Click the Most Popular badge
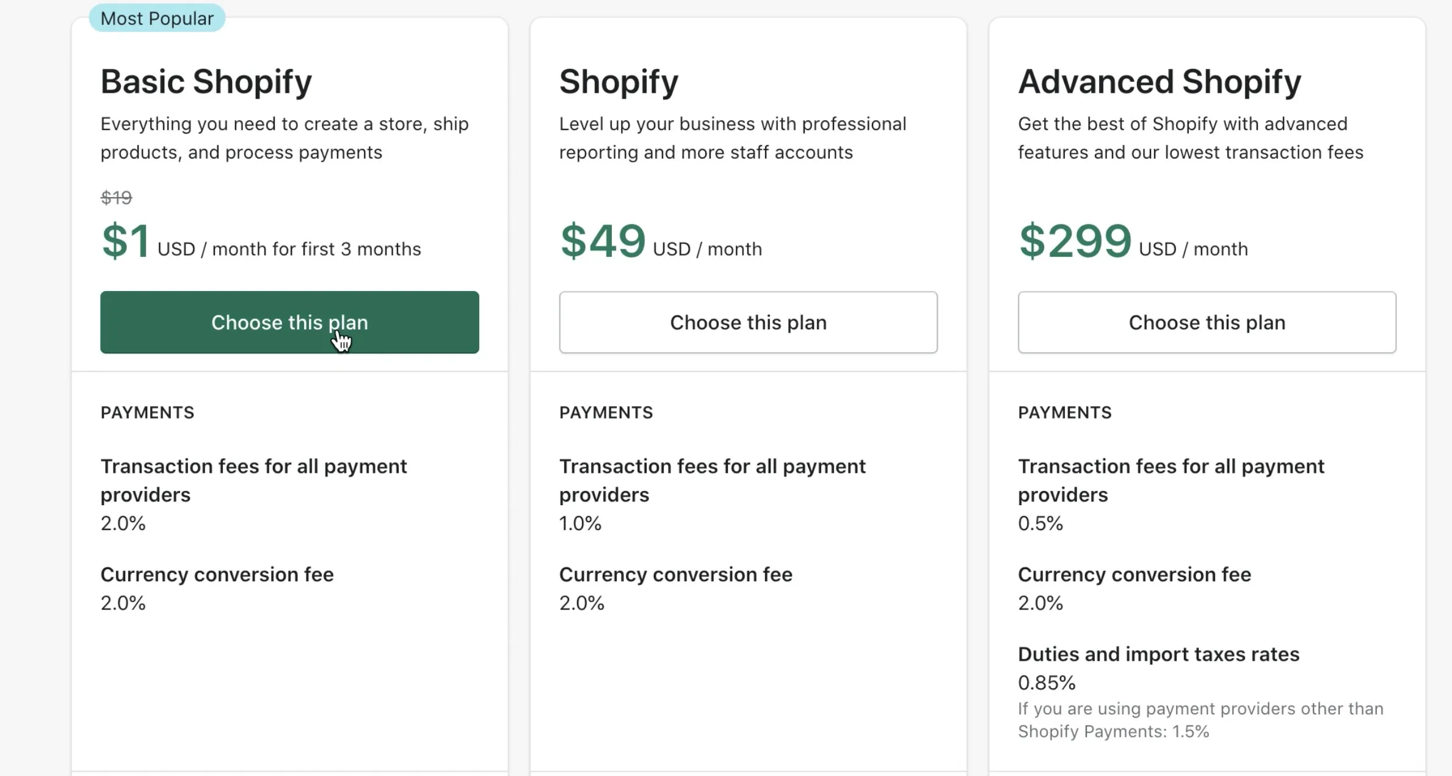Screen dimensions: 1452x776 157,18
